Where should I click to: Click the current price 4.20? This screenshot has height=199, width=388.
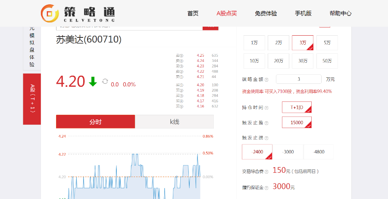71,82
